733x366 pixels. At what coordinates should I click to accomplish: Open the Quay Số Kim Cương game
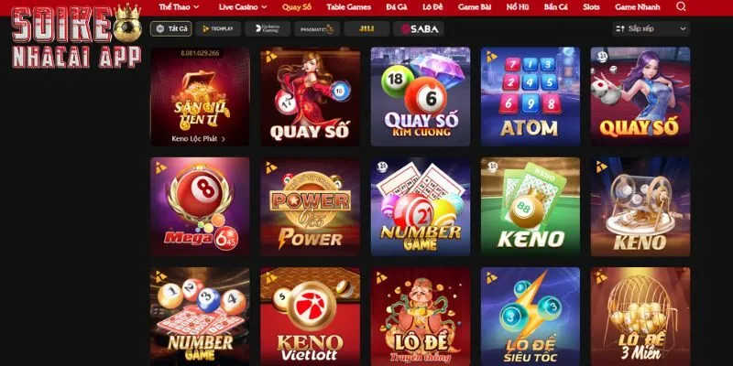click(x=421, y=96)
